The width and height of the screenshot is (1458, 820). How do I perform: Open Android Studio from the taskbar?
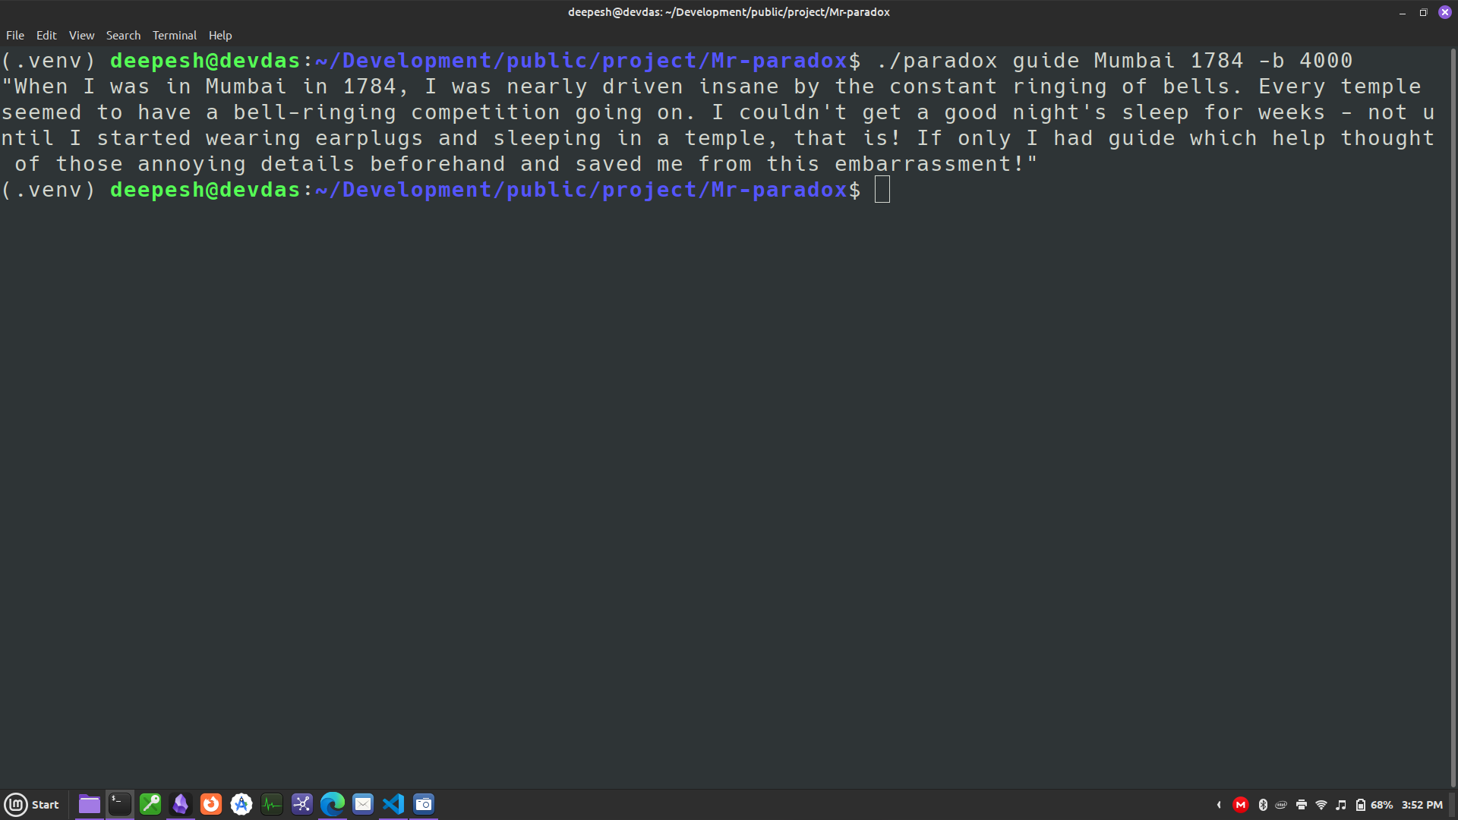(x=241, y=804)
